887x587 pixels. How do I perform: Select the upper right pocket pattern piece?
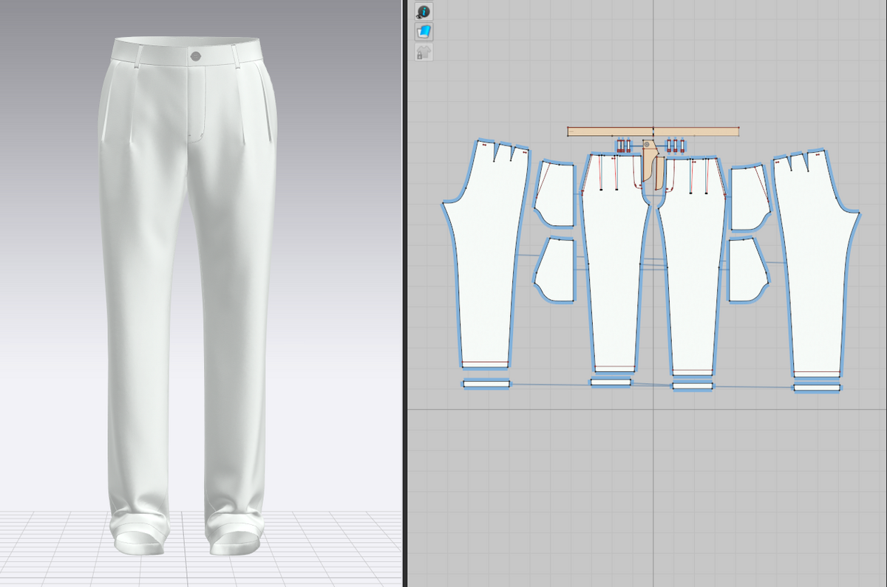(x=749, y=198)
